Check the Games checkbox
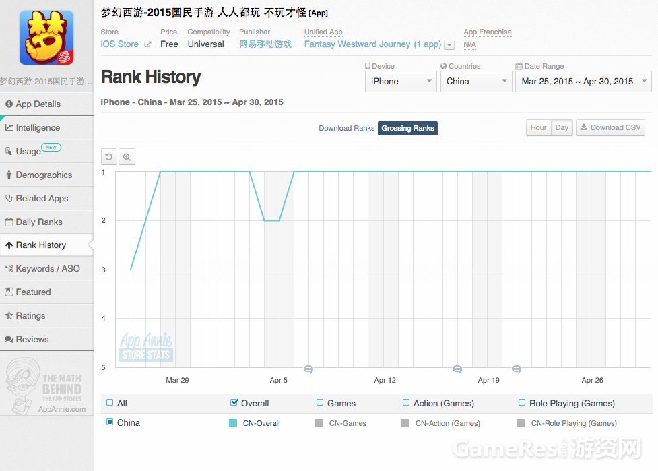The image size is (658, 471). pos(320,402)
